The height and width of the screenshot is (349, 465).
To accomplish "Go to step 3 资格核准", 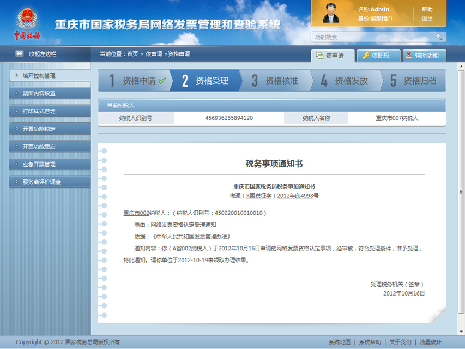I will pyautogui.click(x=276, y=80).
